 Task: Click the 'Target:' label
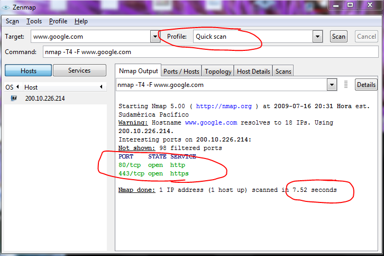(x=15, y=37)
